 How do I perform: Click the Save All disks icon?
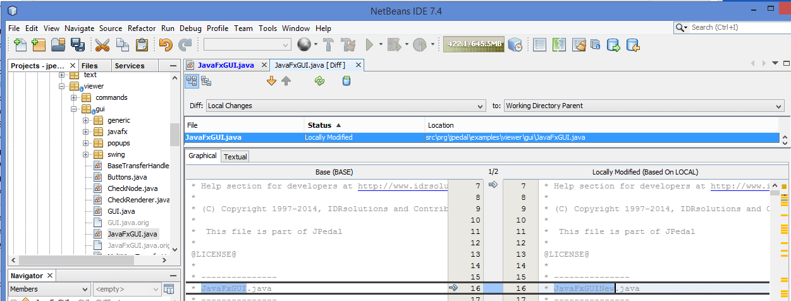point(78,45)
